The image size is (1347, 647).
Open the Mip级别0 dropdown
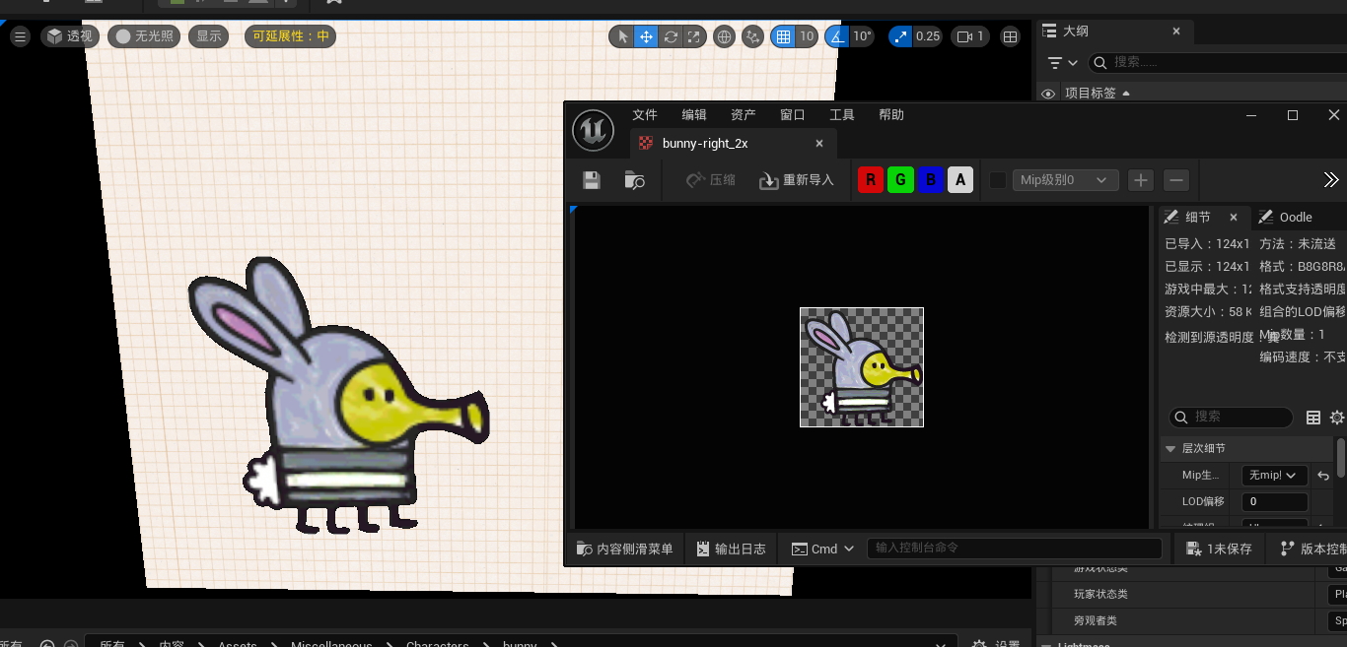click(1065, 180)
